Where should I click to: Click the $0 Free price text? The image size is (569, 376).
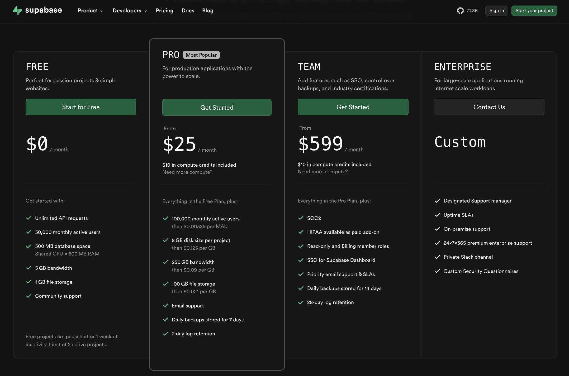click(x=37, y=144)
